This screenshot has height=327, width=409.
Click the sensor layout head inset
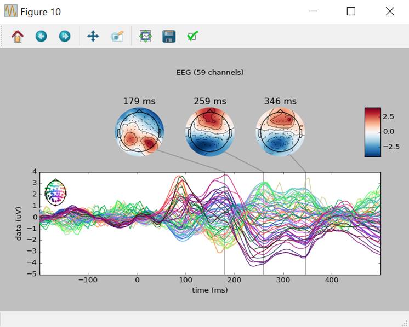[55, 192]
